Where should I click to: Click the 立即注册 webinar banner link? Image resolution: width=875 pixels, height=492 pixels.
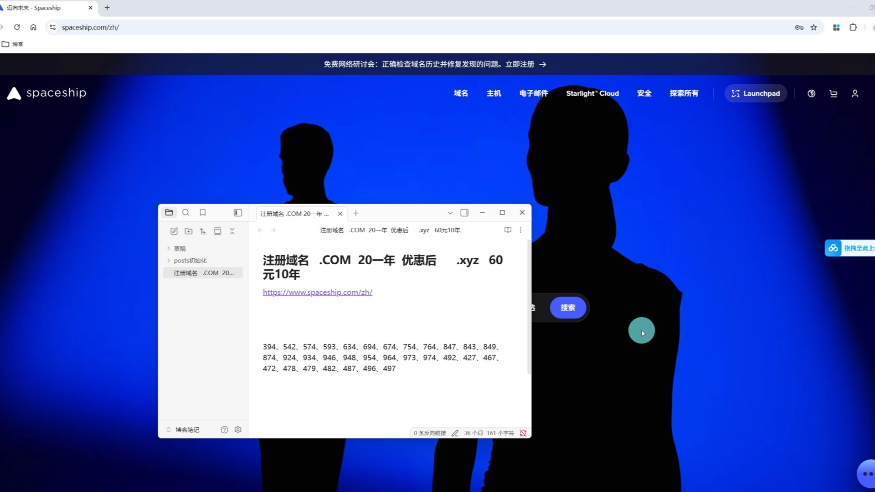(x=526, y=64)
